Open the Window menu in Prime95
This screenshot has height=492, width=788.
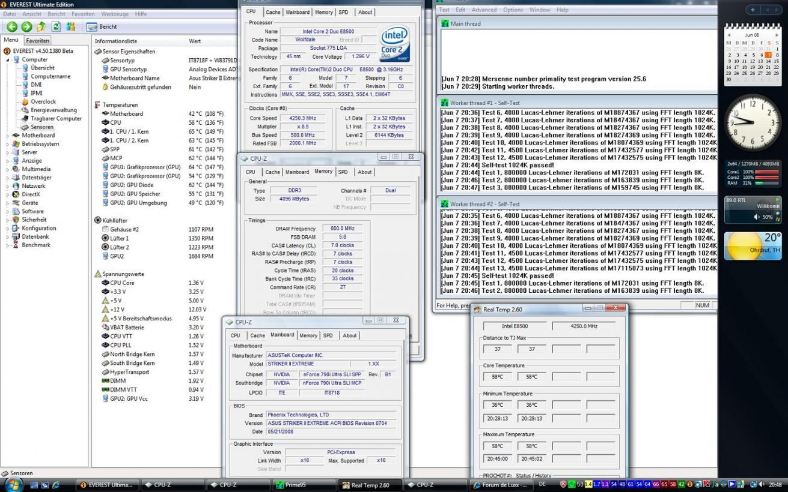540,10
